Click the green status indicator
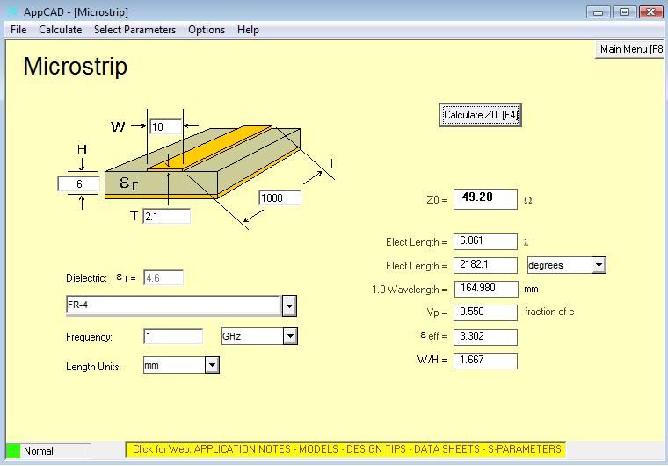This screenshot has height=466, width=668. 13,450
